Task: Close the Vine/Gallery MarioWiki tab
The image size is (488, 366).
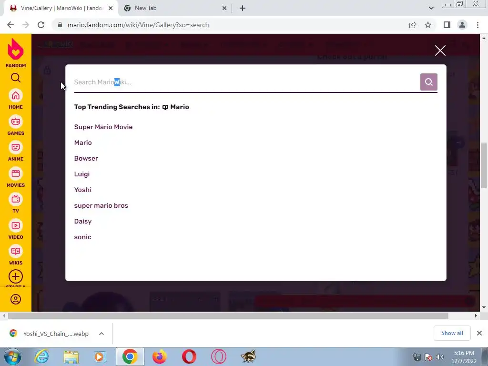Action: point(111,9)
